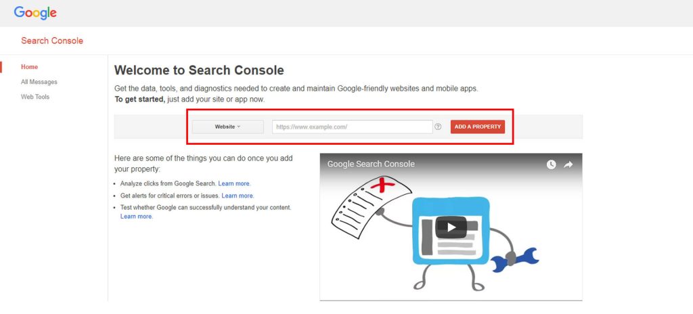The height and width of the screenshot is (314, 693).
Task: Open All Messages in the sidebar
Action: pyautogui.click(x=39, y=82)
